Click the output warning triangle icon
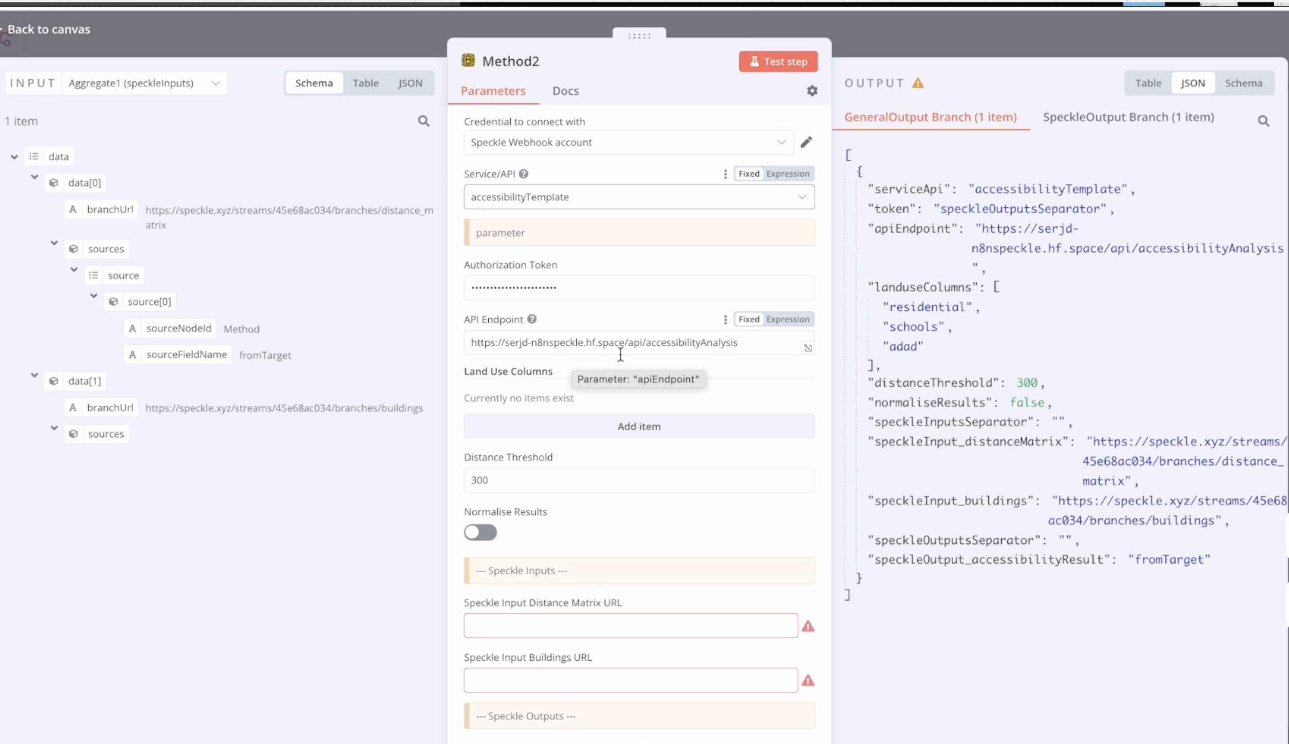 pyautogui.click(x=918, y=83)
